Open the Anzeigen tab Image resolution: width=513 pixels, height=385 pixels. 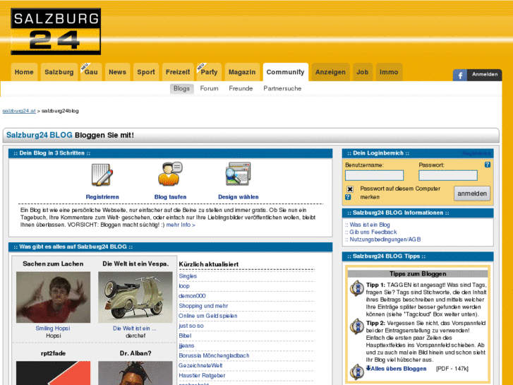[x=330, y=72]
